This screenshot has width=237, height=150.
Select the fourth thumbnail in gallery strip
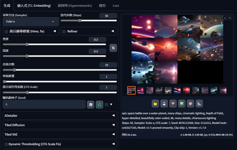pyautogui.click(x=159, y=91)
